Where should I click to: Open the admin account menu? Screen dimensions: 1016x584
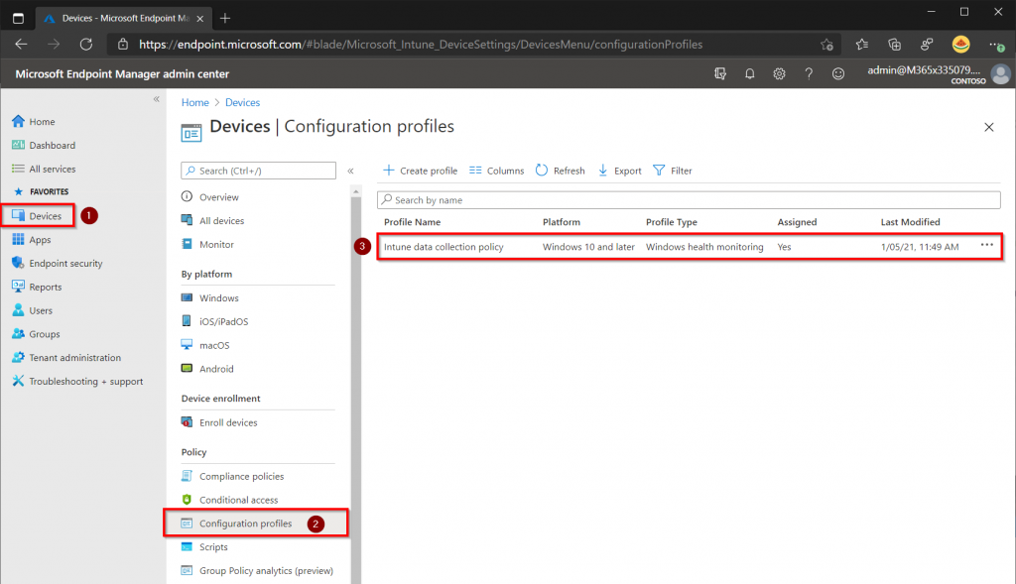coord(939,73)
